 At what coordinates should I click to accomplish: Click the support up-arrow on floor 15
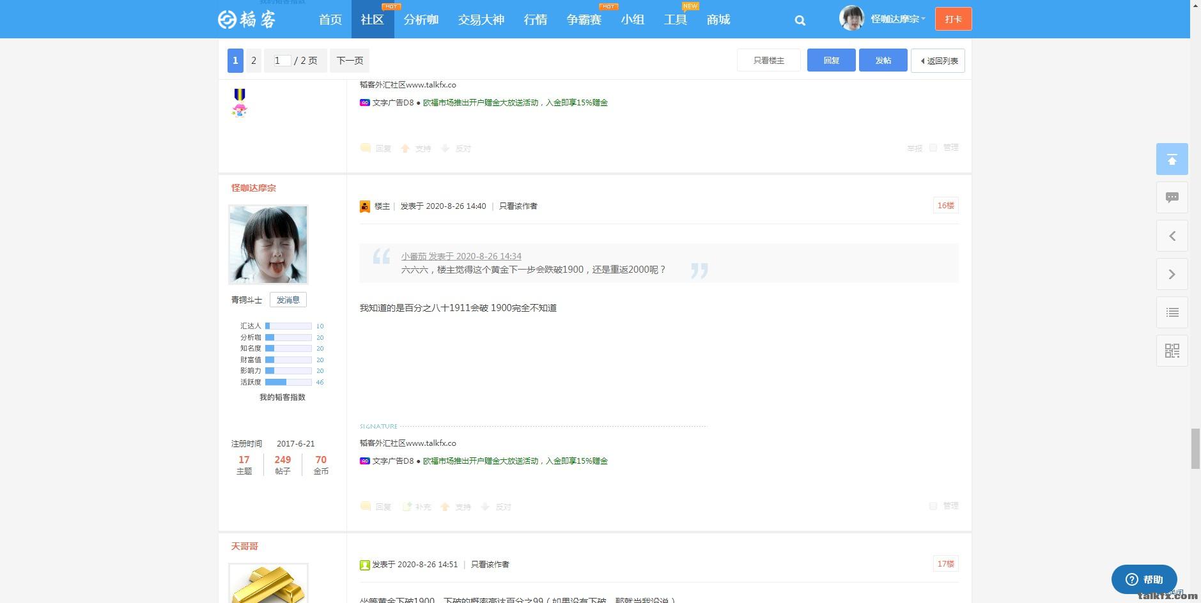click(x=405, y=148)
